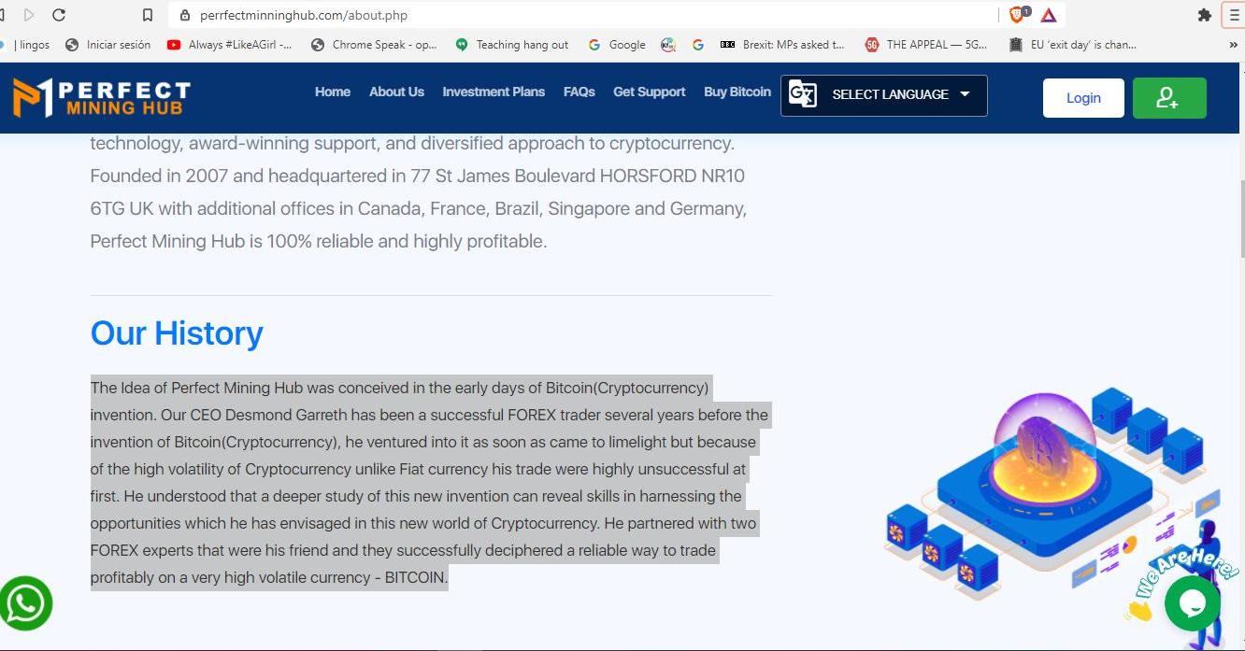This screenshot has width=1245, height=651.
Task: Click the round KF bookmark icon
Action: [x=667, y=44]
